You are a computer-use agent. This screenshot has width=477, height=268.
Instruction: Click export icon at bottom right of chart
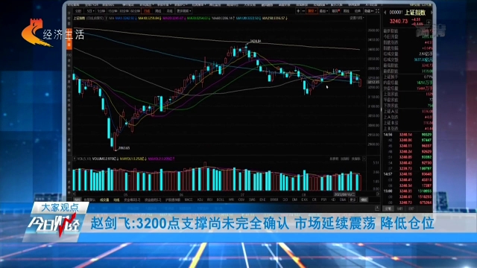coord(377,208)
